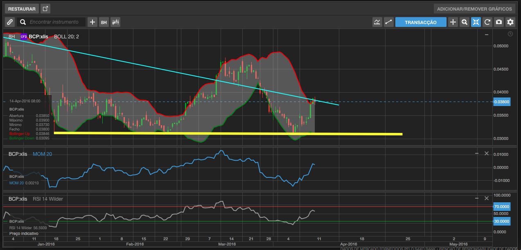
Task: Toggle the auto-fit chart button
Action: click(x=476, y=22)
